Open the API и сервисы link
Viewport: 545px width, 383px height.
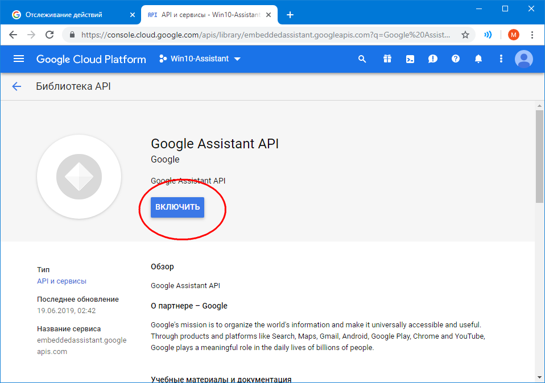(x=61, y=281)
